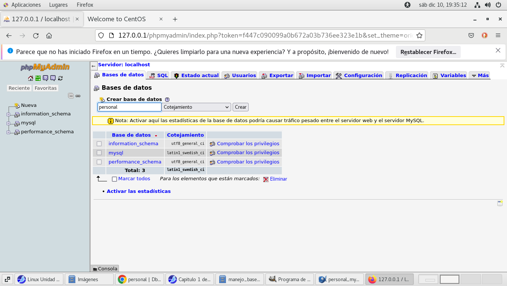Click the green Exit logout icon
507x286 pixels.
coord(38,78)
